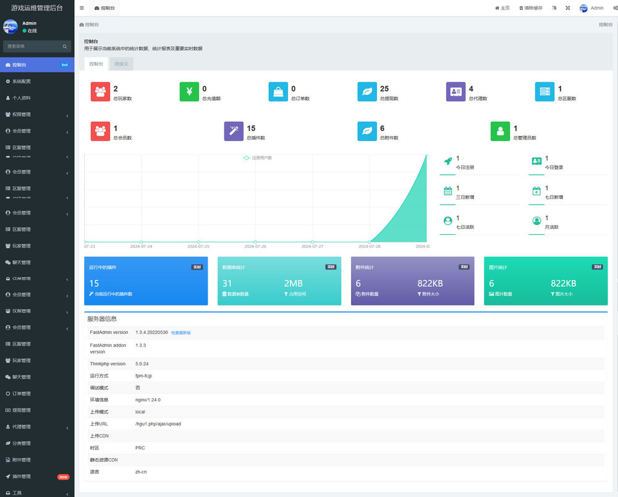Toggle the 注册用户数 chart legend series

[x=258, y=158]
